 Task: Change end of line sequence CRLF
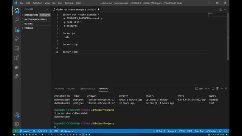[189, 131]
